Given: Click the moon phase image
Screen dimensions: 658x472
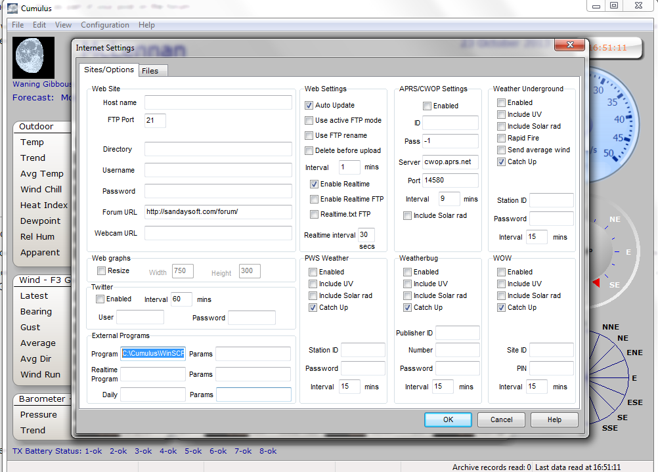Looking at the screenshot, I should coord(33,58).
